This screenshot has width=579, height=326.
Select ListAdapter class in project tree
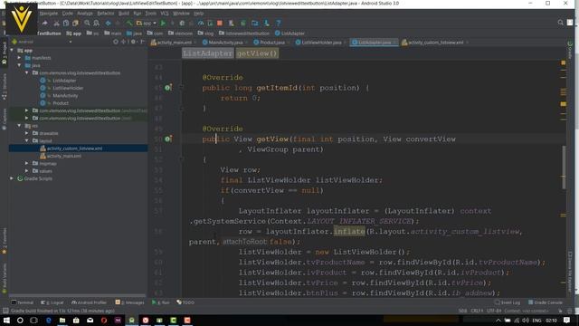point(64,81)
